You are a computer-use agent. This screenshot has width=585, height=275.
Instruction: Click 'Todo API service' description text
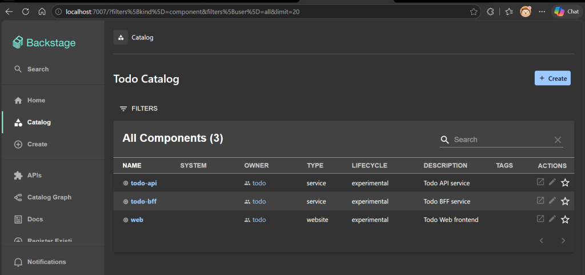pyautogui.click(x=447, y=183)
